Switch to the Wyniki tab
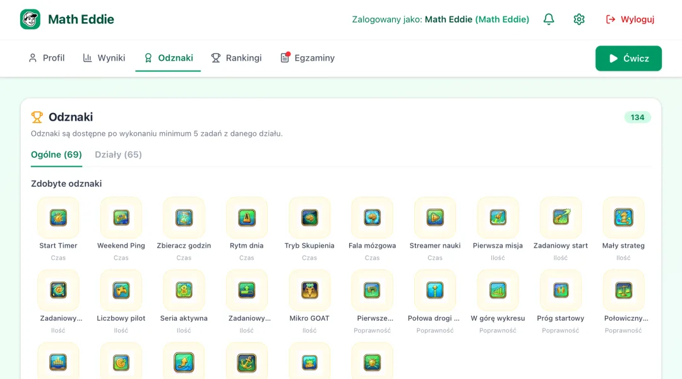This screenshot has height=379, width=682. (x=104, y=58)
